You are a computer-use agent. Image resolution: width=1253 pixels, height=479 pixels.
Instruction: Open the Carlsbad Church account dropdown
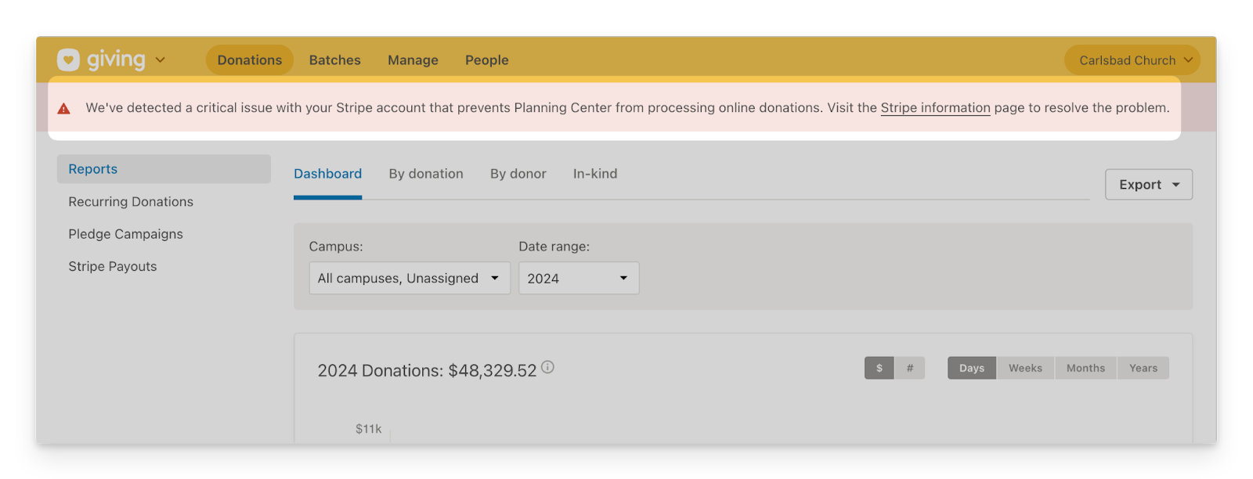pyautogui.click(x=1132, y=60)
